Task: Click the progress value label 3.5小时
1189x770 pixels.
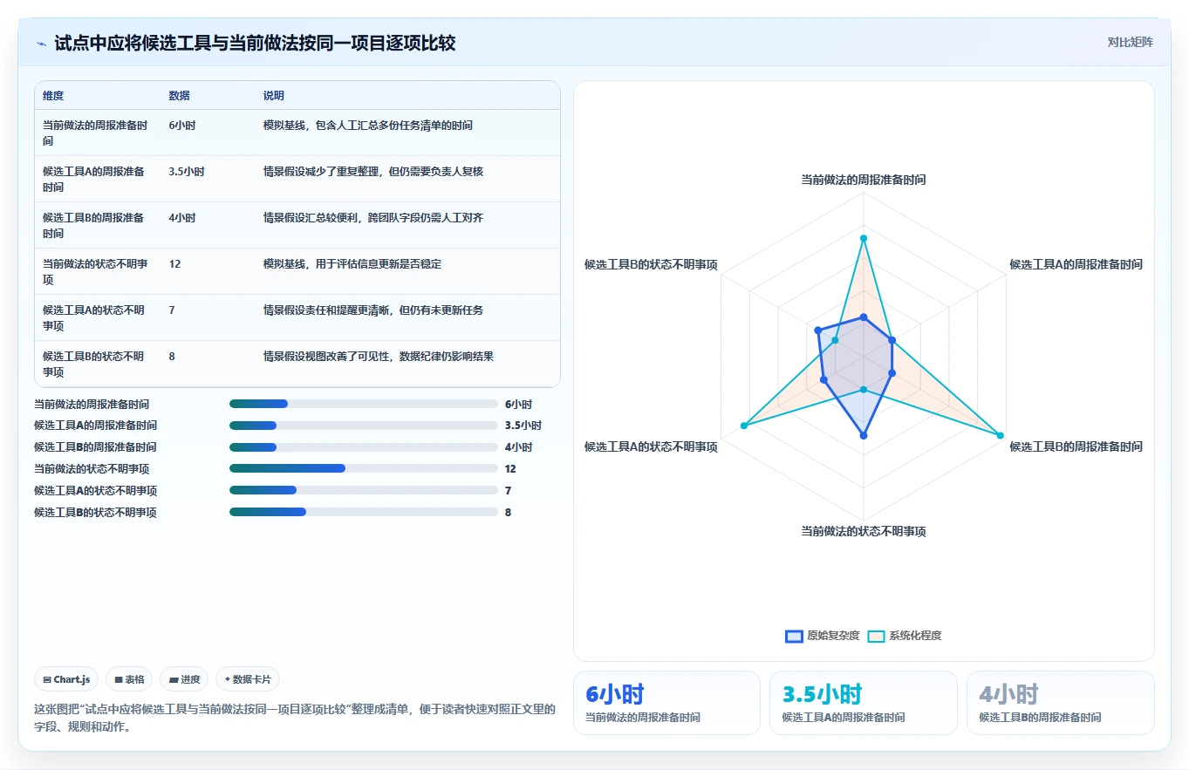Action: click(523, 426)
